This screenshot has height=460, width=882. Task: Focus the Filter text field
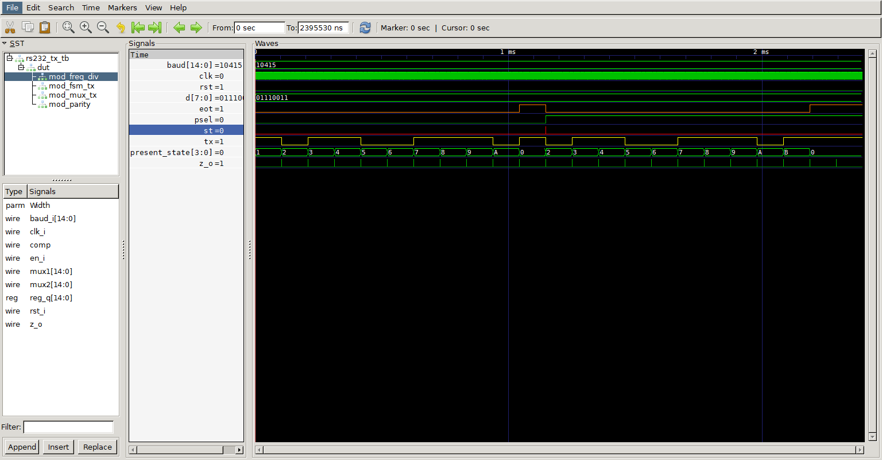pyautogui.click(x=68, y=427)
